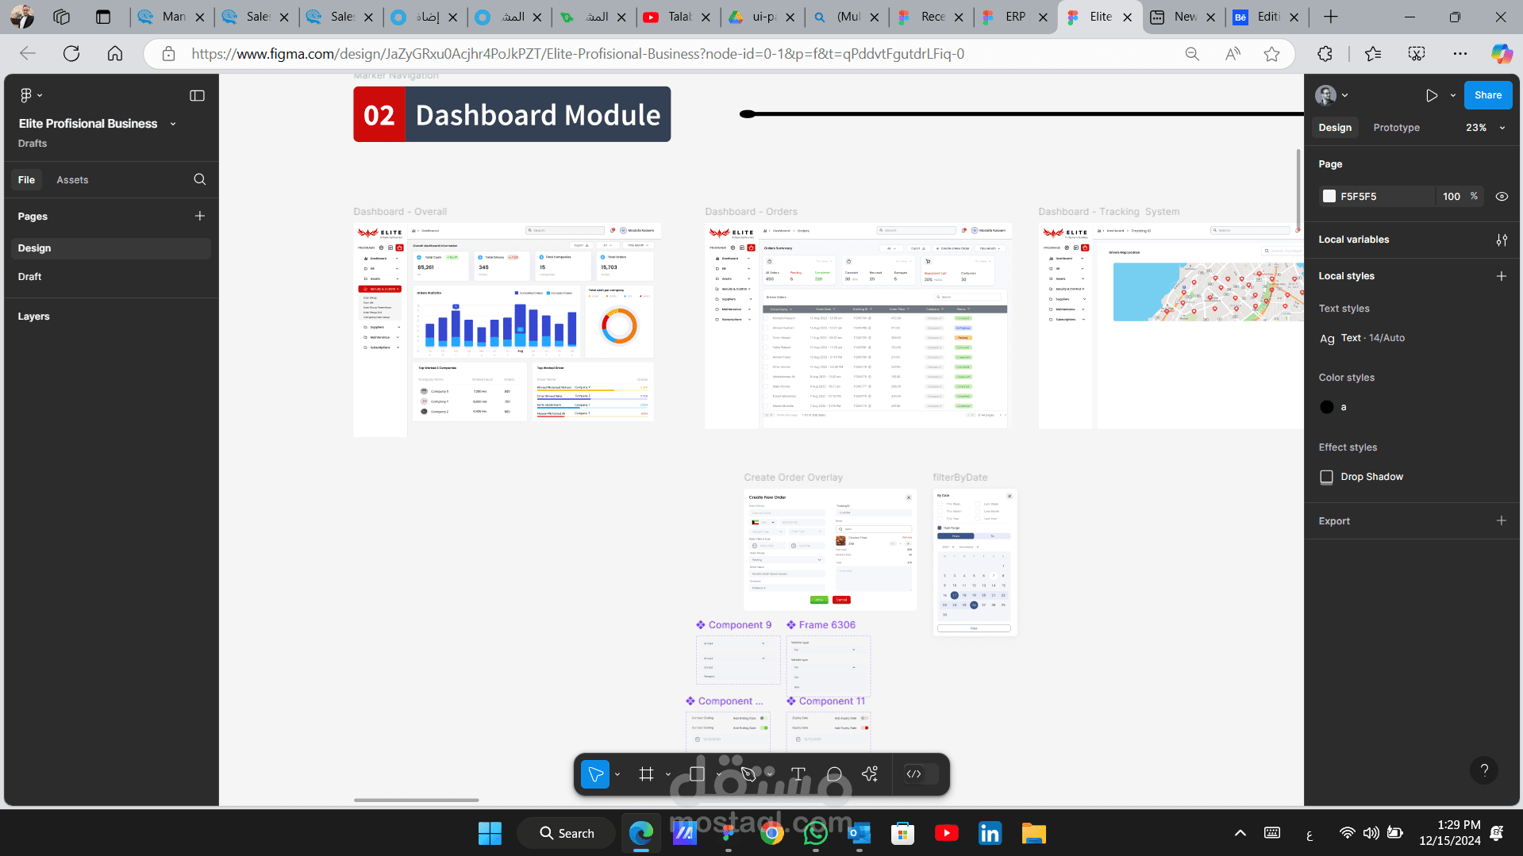The width and height of the screenshot is (1523, 856).
Task: Open WhatsApp from the taskbar
Action: (815, 833)
